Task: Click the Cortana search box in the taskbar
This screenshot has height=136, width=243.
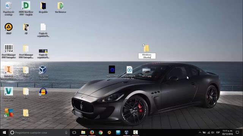Action: (x=39, y=133)
